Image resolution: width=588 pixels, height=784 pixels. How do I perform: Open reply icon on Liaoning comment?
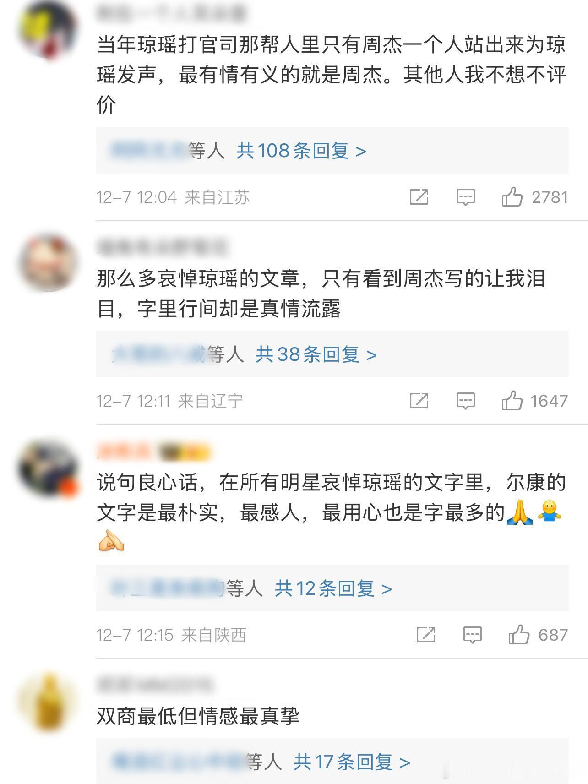click(x=465, y=401)
